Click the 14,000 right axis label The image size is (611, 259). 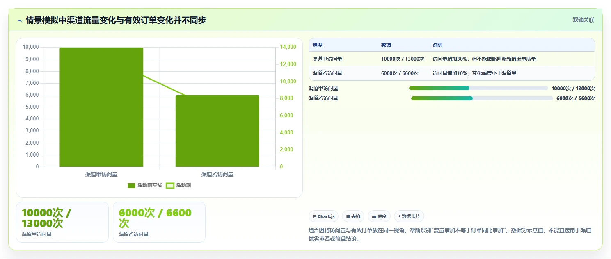click(x=288, y=47)
